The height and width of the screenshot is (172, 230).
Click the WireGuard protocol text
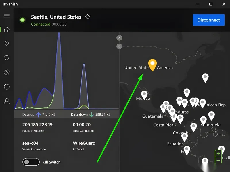click(x=84, y=143)
